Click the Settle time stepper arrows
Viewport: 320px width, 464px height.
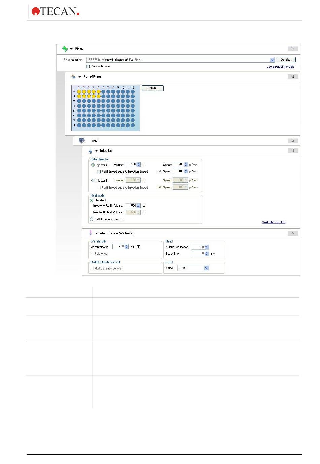click(x=207, y=254)
